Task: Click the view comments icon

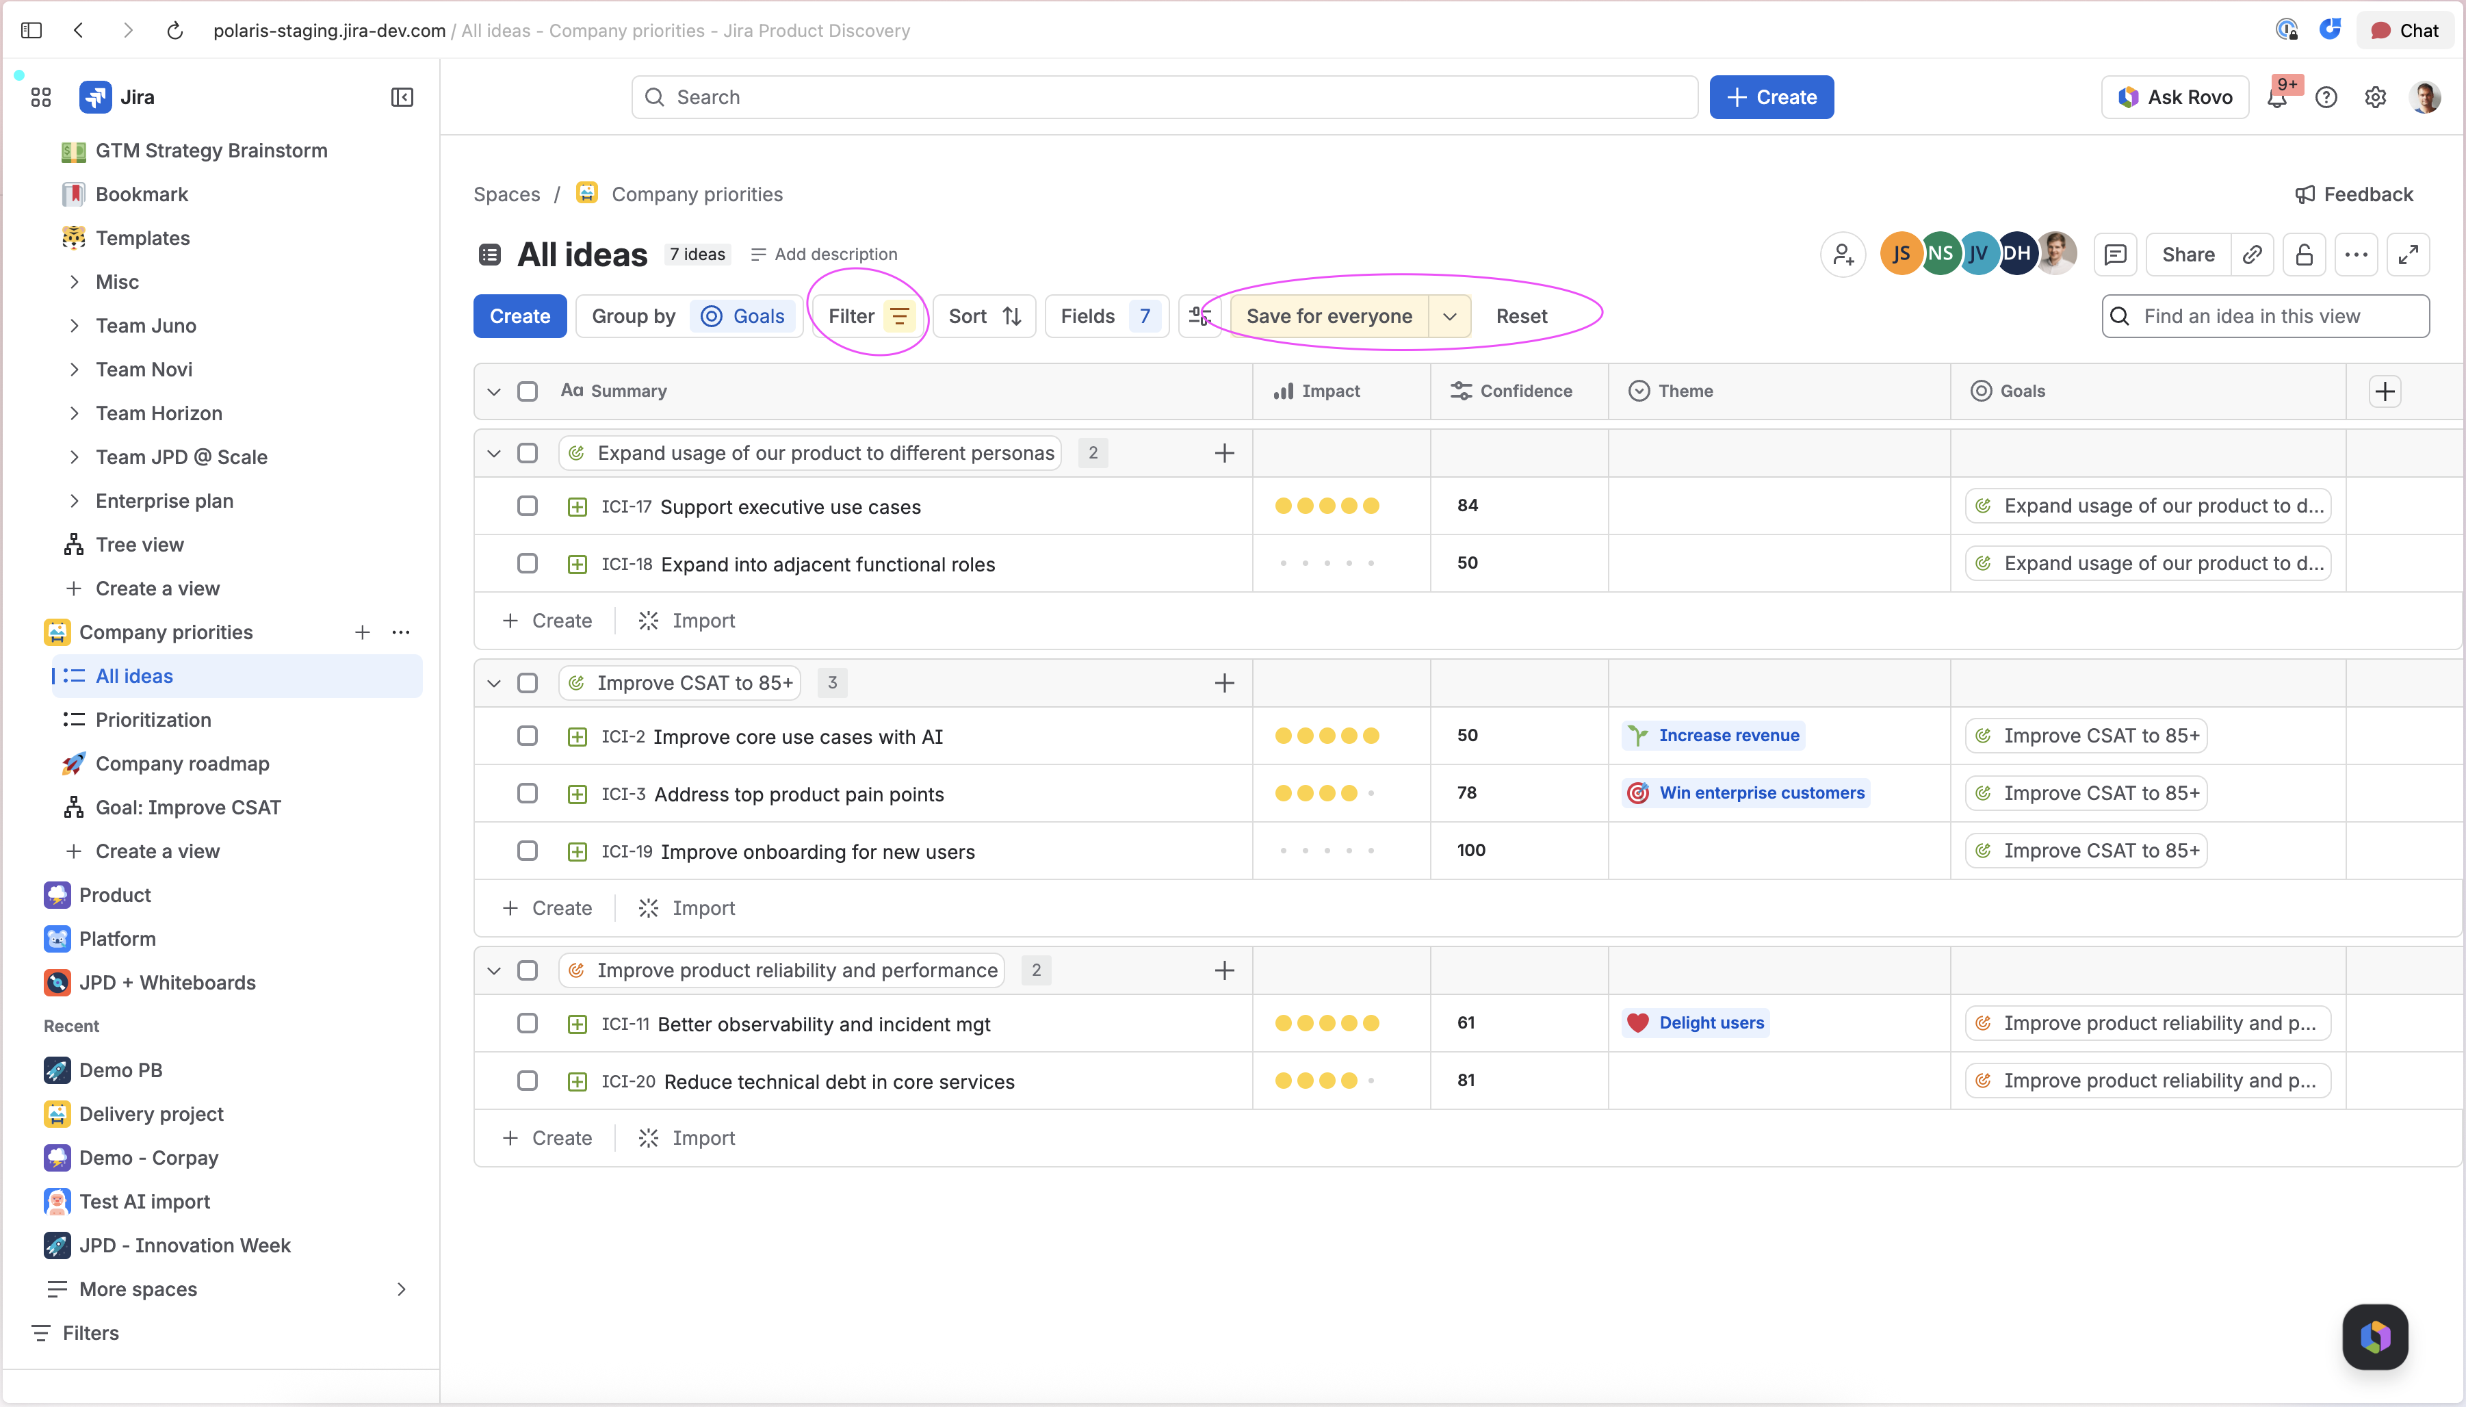Action: point(2116,255)
